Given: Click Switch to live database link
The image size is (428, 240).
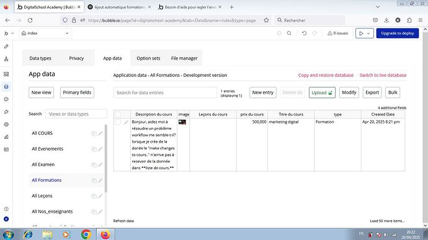Looking at the screenshot, I should pos(383,75).
